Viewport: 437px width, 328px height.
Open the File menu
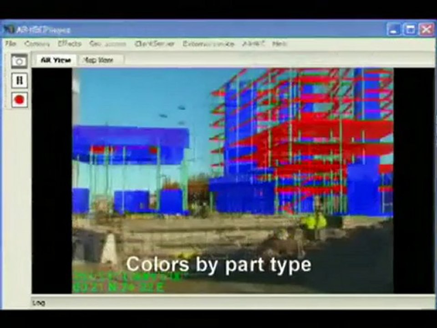pyautogui.click(x=11, y=44)
